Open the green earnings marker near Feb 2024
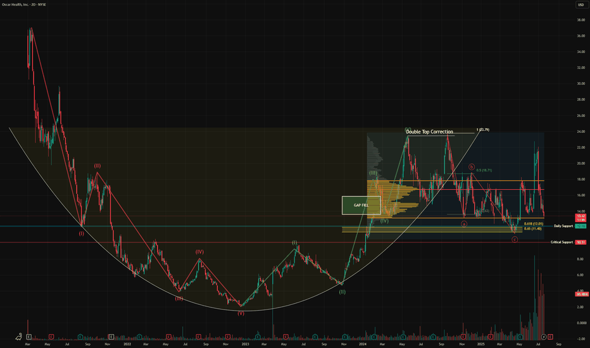 point(374,337)
